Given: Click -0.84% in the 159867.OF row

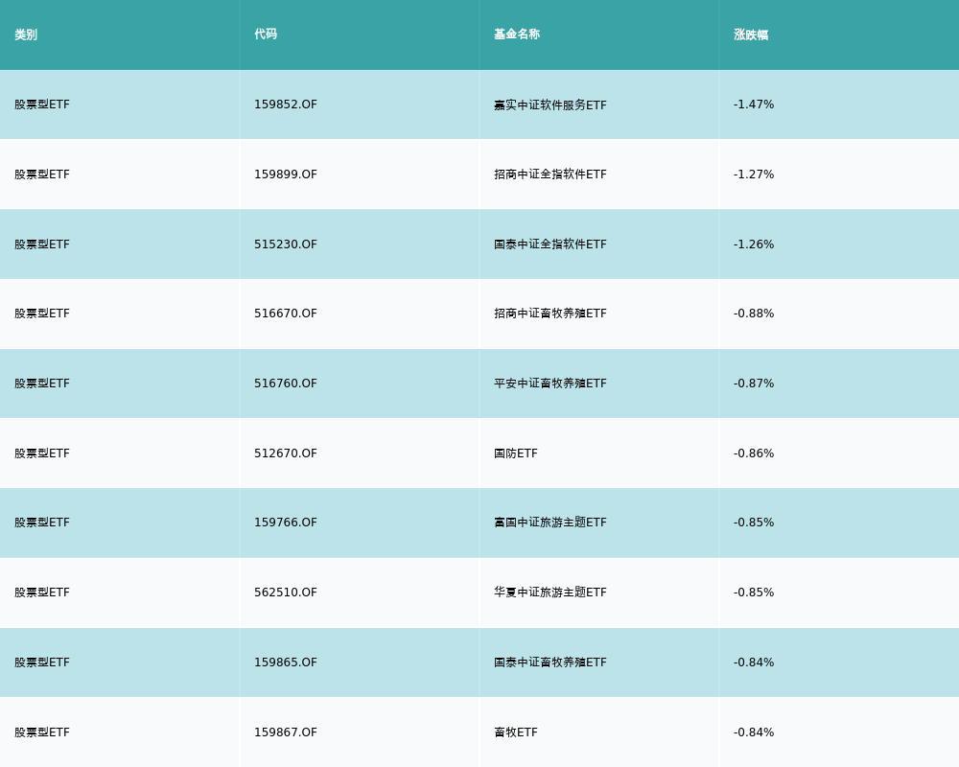Looking at the screenshot, I should (754, 732).
